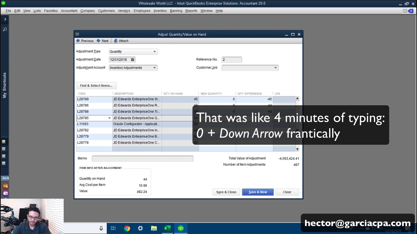The image size is (417, 234).
Task: Go to Next adjustment record
Action: [x=103, y=41]
